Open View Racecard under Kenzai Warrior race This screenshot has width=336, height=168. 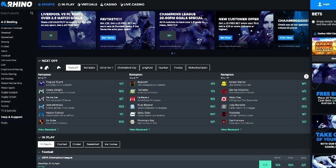click(231, 130)
